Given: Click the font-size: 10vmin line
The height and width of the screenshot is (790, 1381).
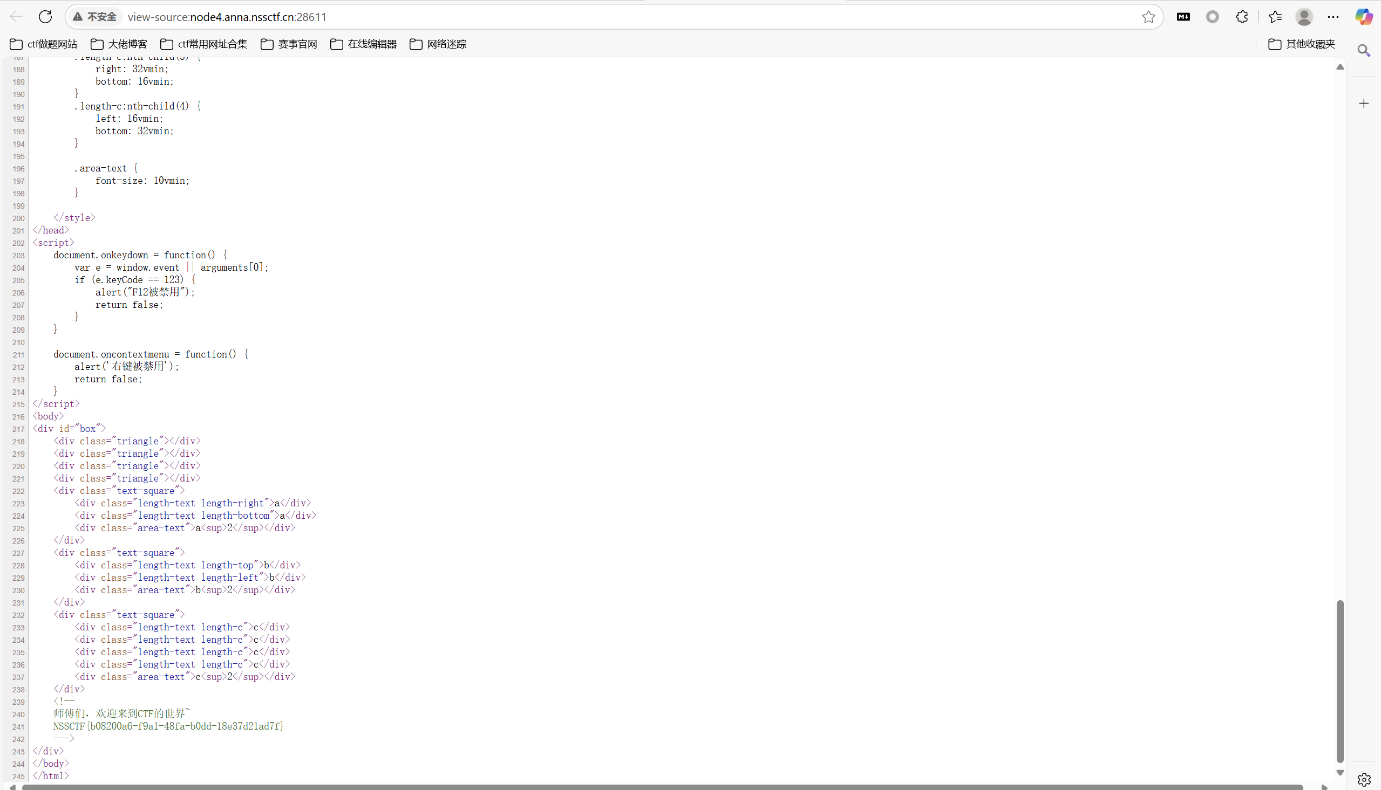Looking at the screenshot, I should coord(143,180).
